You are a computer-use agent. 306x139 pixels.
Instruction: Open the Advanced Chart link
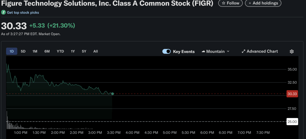coord(260,51)
